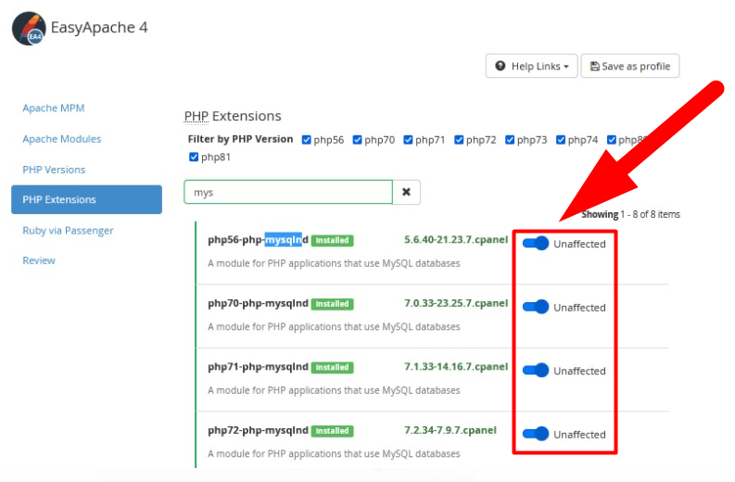Disable the php71-php-mysqlnd toggle
The height and width of the screenshot is (482, 735).
click(536, 371)
